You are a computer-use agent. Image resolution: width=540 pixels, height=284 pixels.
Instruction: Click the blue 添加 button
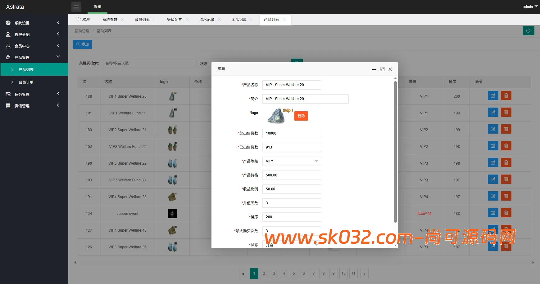(82, 44)
